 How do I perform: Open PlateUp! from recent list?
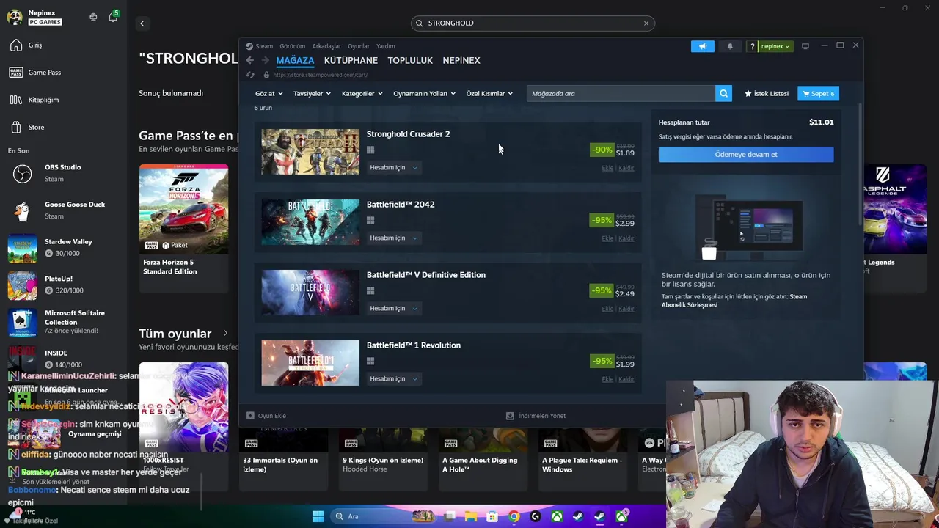pyautogui.click(x=62, y=284)
